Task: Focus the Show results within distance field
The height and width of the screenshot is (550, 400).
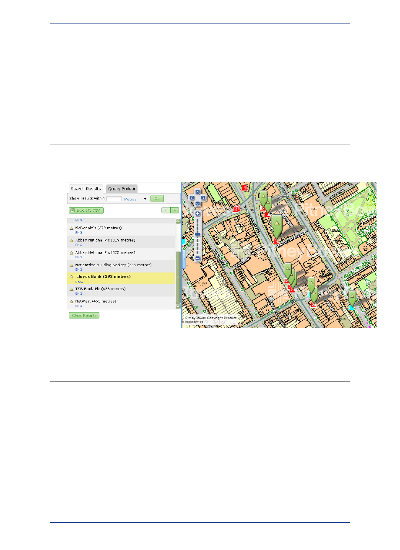Action: 114,199
